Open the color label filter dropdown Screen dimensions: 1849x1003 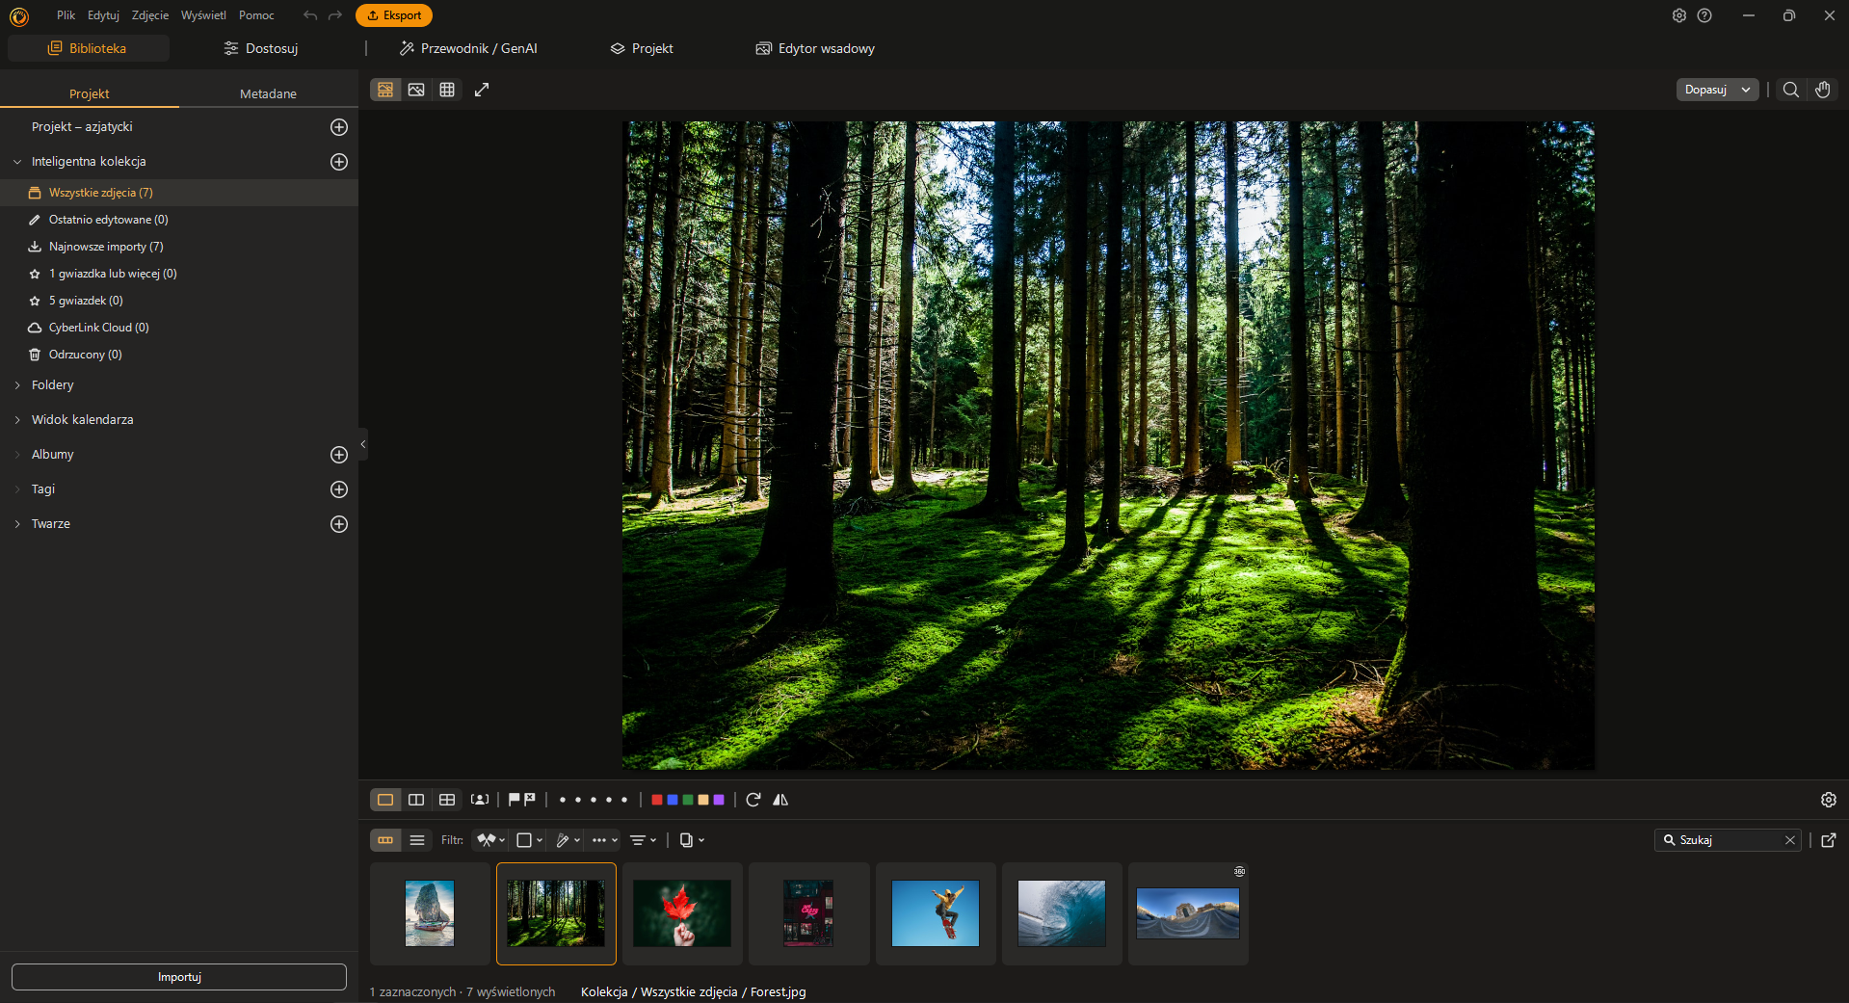pos(530,840)
